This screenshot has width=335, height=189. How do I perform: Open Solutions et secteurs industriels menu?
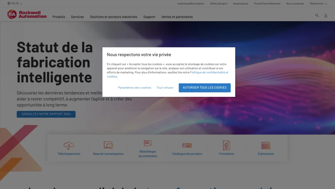pyautogui.click(x=114, y=17)
